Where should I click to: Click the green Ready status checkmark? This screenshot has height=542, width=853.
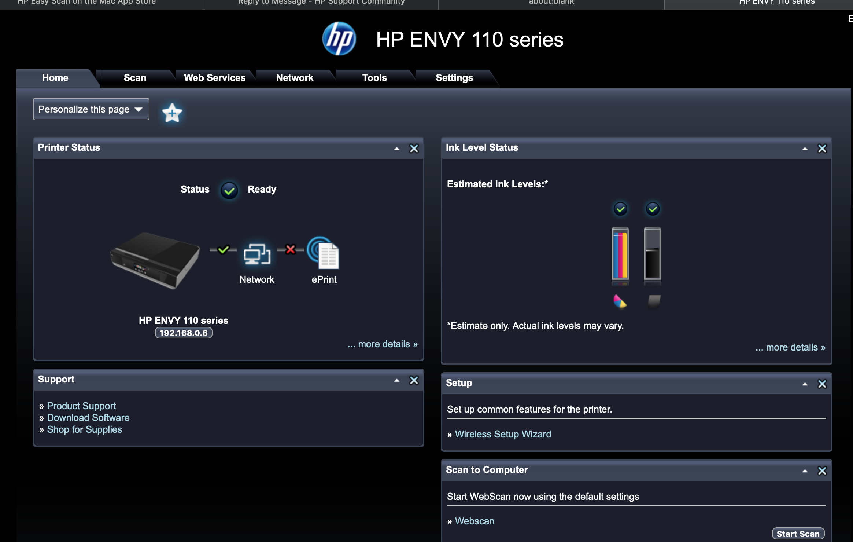coord(229,190)
